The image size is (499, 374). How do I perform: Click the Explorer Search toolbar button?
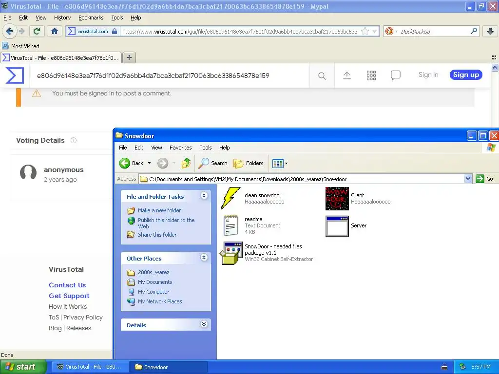(212, 163)
